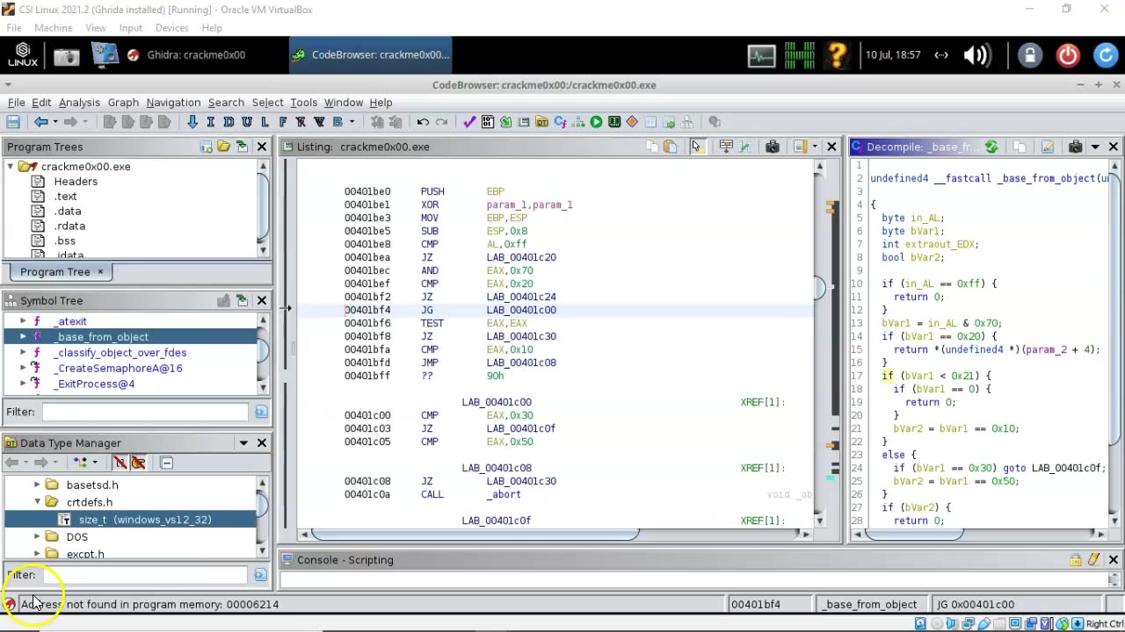Click Next Function 'F' navigation icon

tap(283, 122)
